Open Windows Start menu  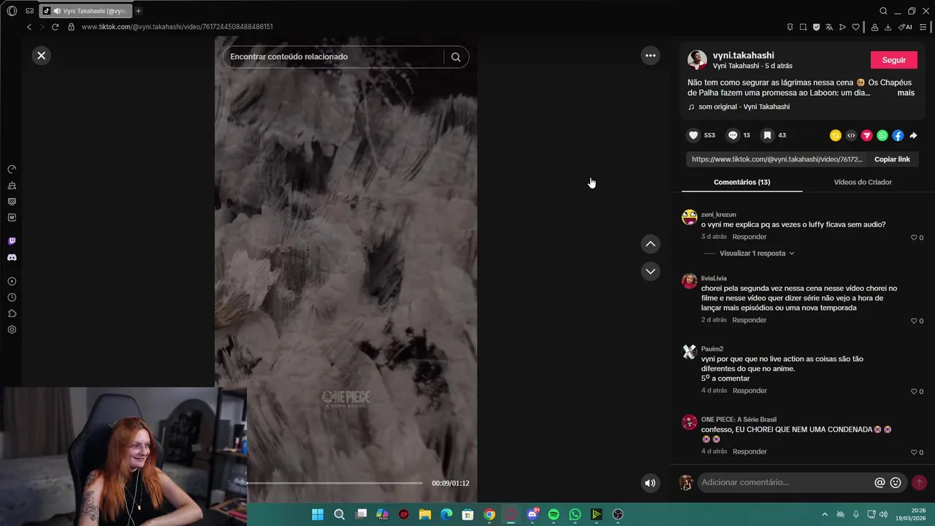(318, 514)
